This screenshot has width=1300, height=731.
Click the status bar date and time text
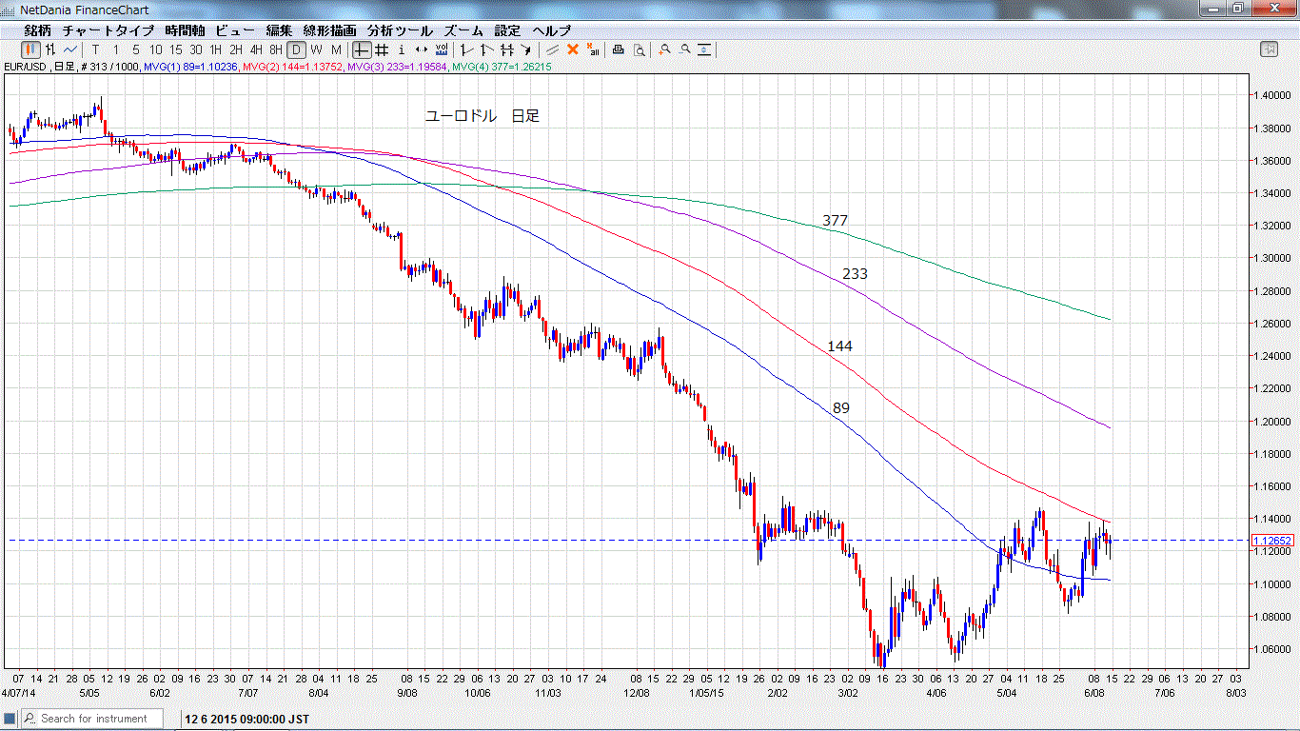click(248, 719)
